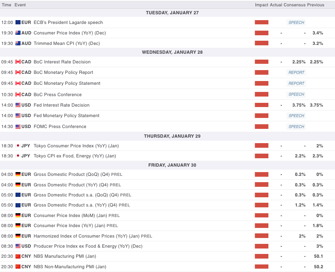Collapse the Friday, January 30 section header

[167, 165]
